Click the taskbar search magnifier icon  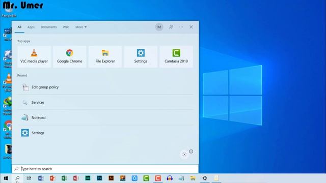coord(17,178)
